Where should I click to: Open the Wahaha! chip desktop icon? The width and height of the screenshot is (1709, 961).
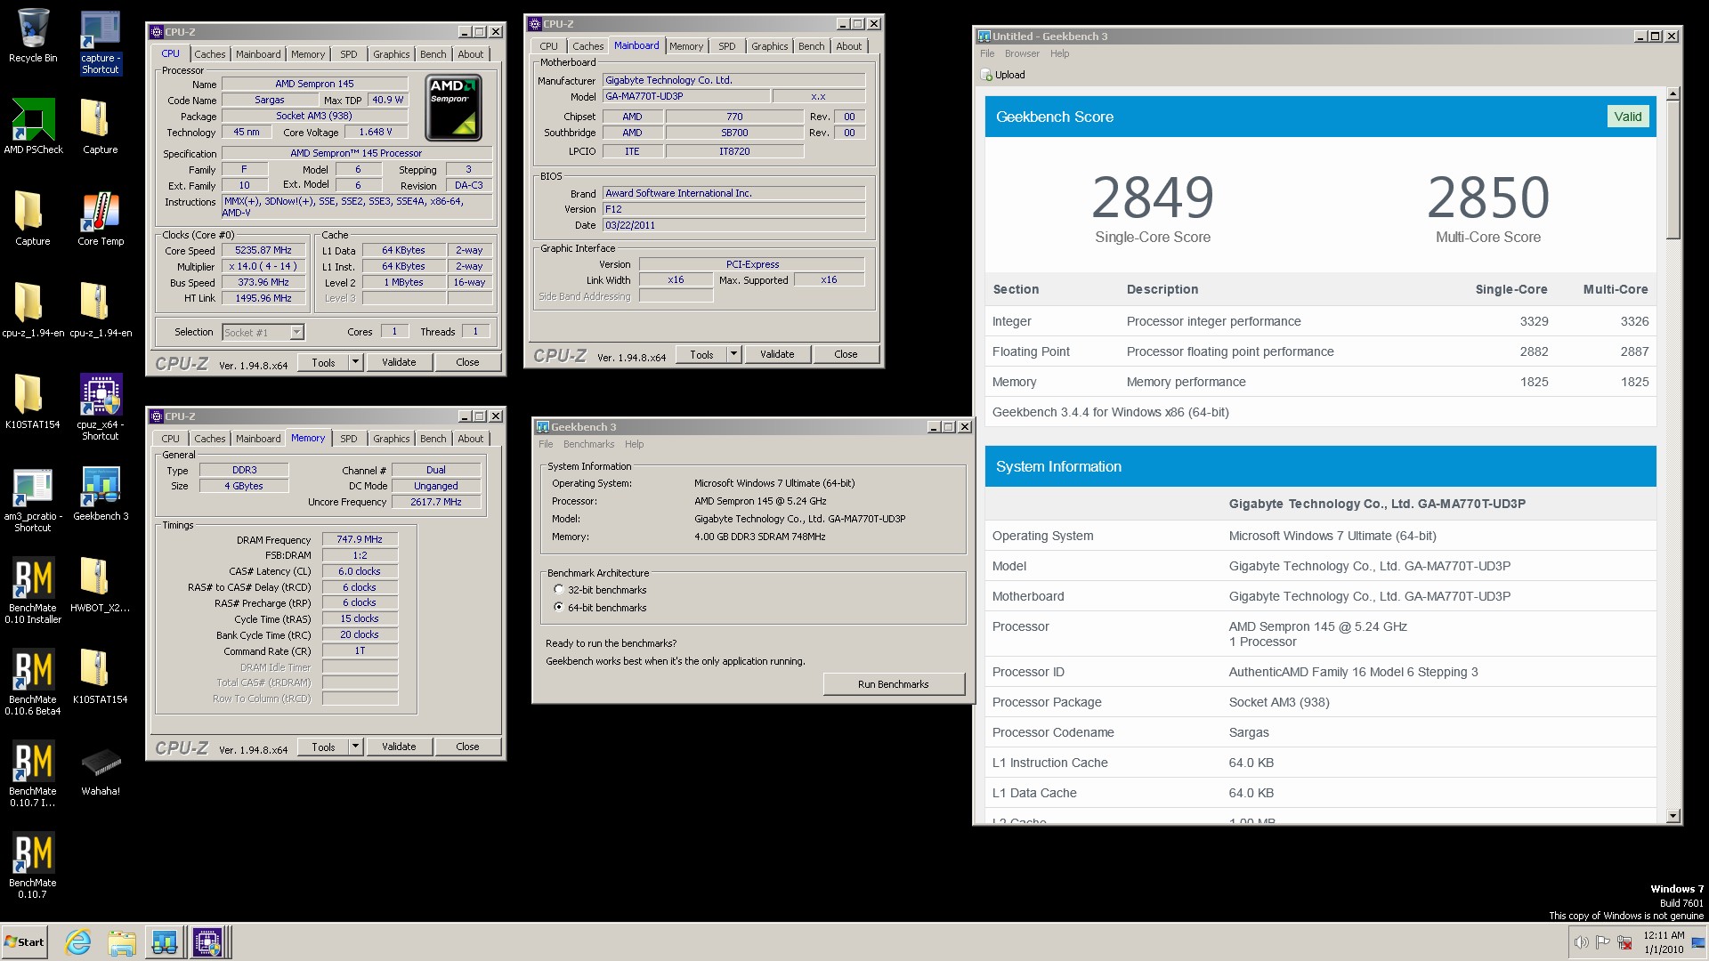click(x=100, y=771)
